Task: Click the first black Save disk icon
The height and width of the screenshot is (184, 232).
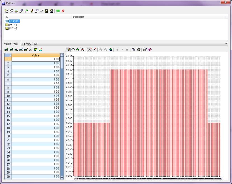Action: [x=46, y=11]
